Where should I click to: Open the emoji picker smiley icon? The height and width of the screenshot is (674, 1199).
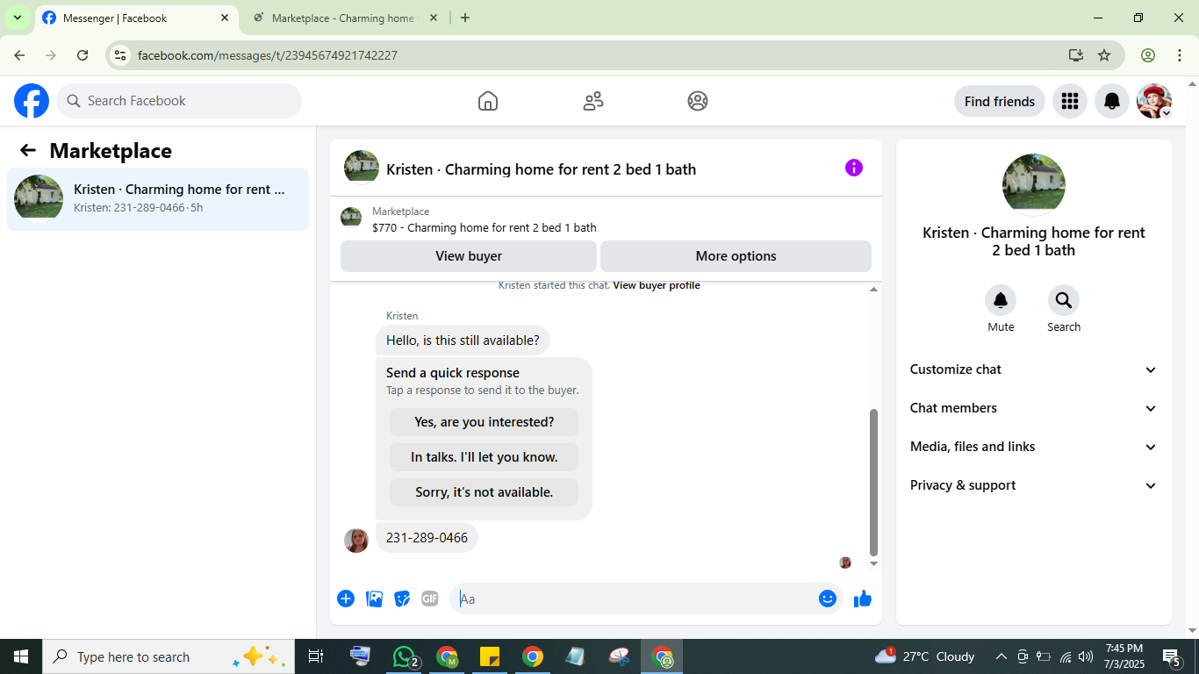[828, 599]
